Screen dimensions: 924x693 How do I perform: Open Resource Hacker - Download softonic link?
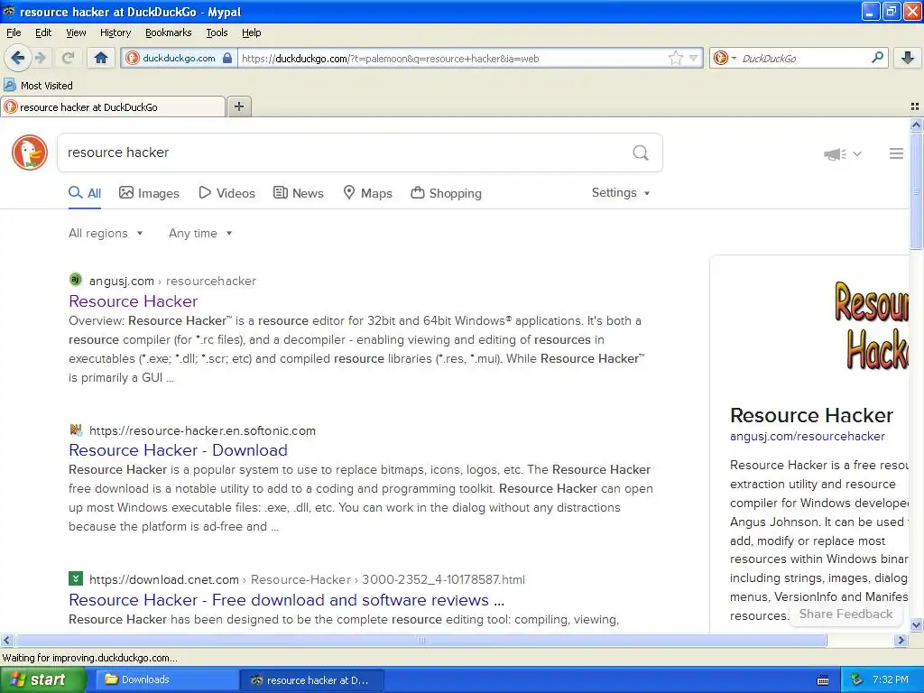click(178, 450)
